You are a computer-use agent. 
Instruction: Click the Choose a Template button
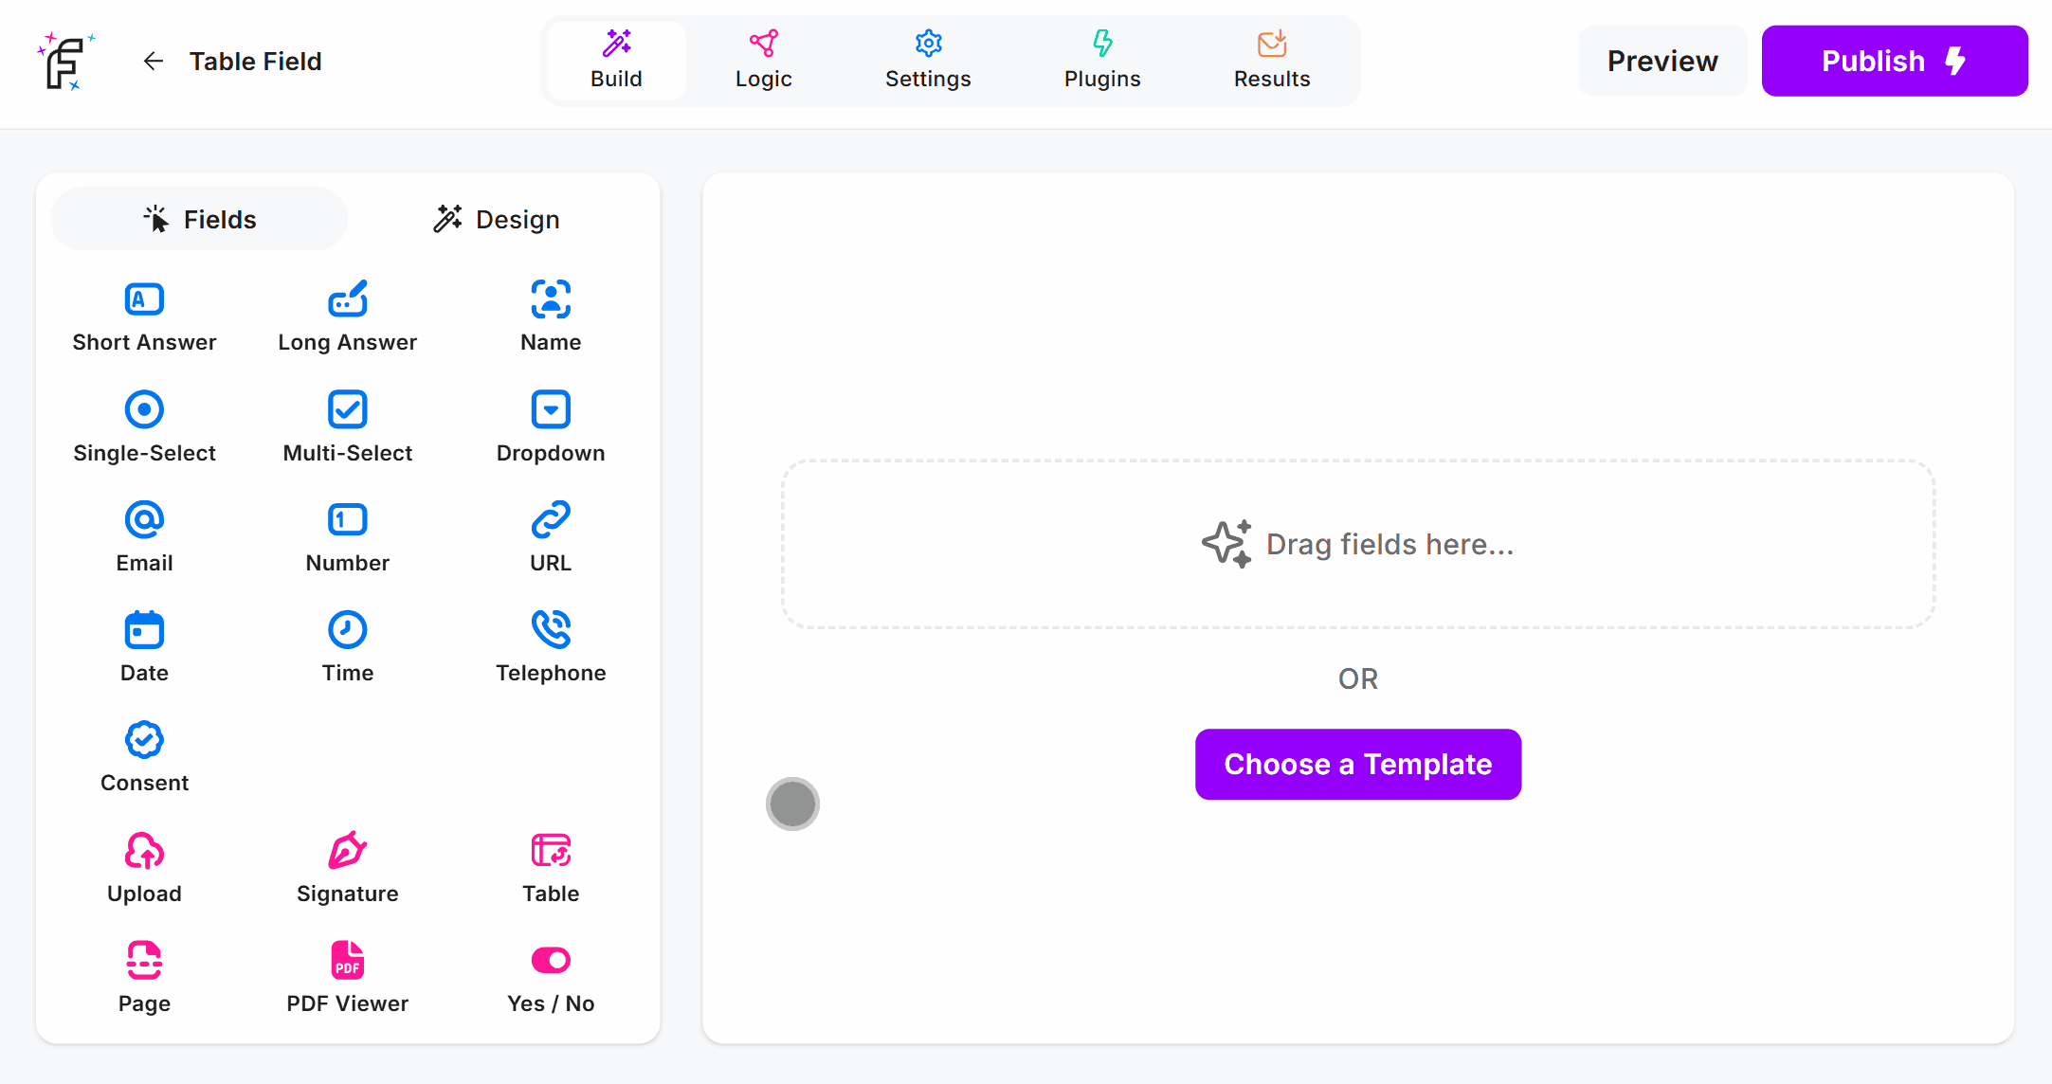click(x=1357, y=764)
